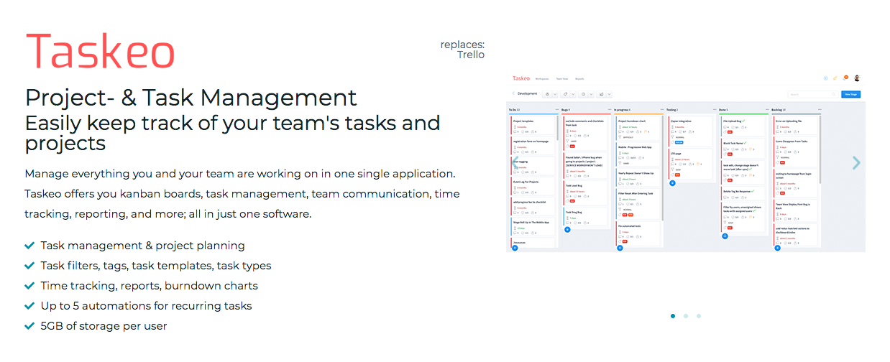Open the Task Drag Bug card
Screen dimensions: 890x362
pyautogui.click(x=585, y=217)
